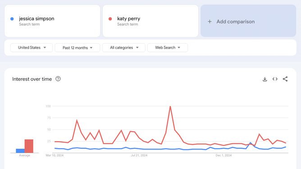Click the red Average bar
The width and height of the screenshot is (301, 169).
(x=29, y=146)
